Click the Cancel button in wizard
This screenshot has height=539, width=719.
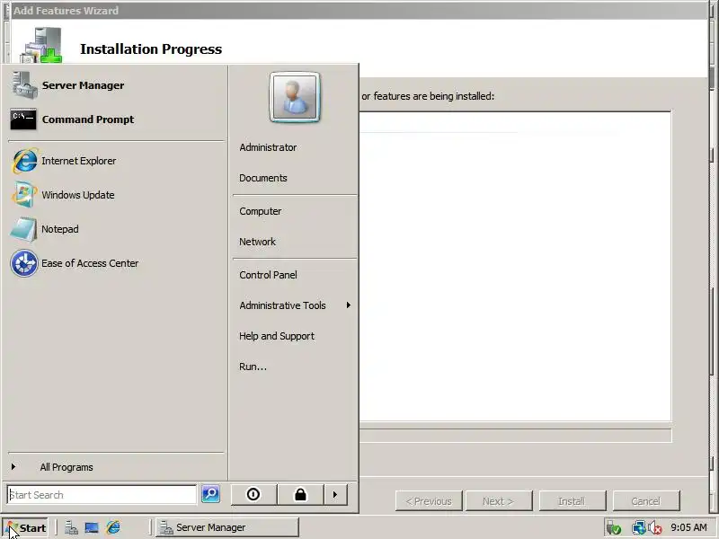click(645, 501)
